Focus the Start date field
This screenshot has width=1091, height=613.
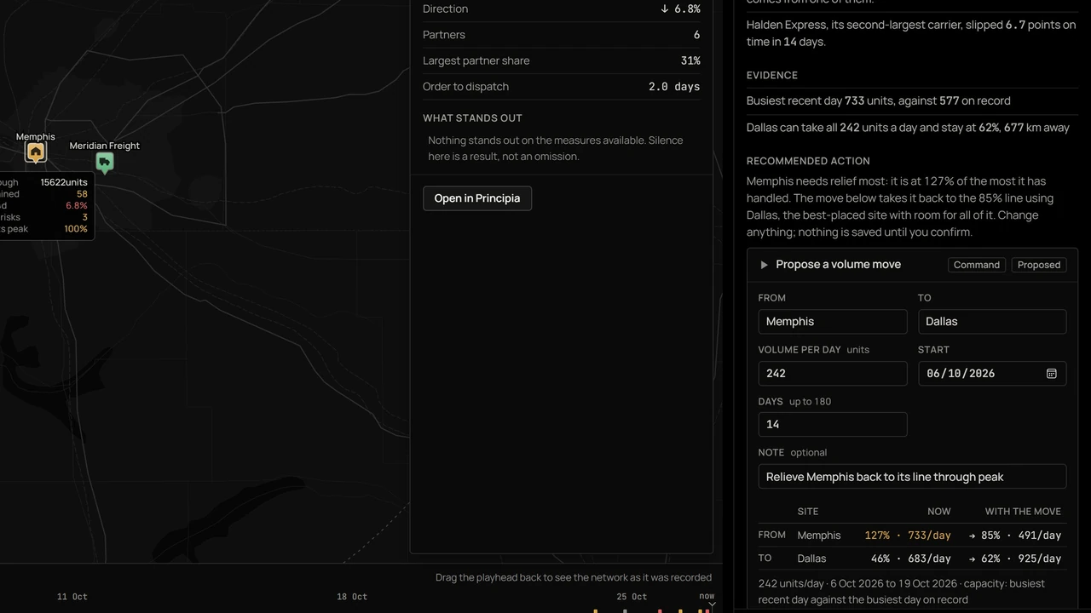992,374
